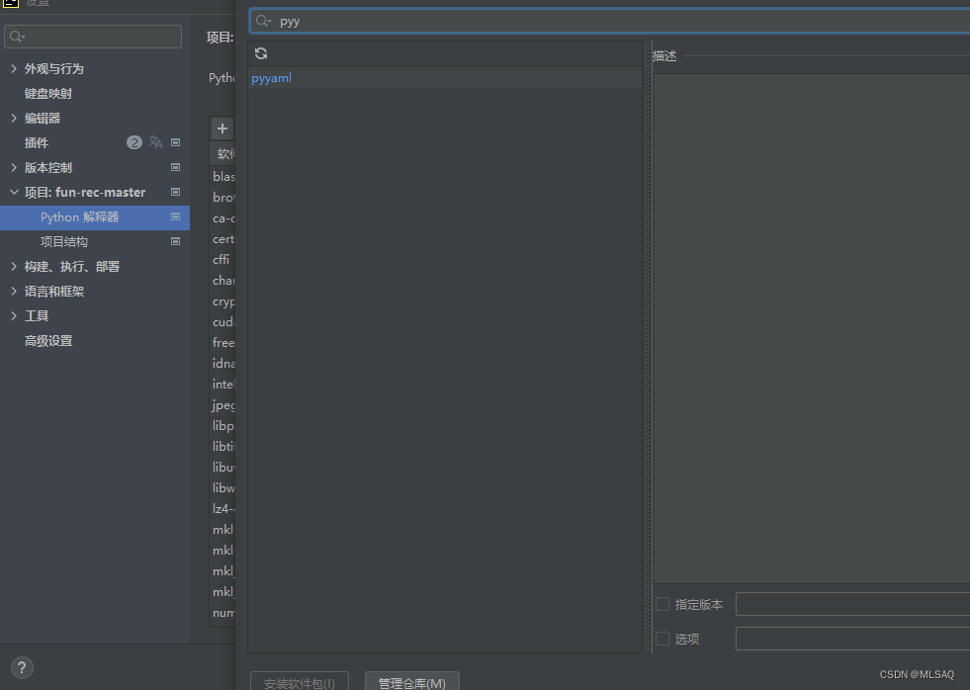Add a new package with the plus icon

click(x=222, y=128)
